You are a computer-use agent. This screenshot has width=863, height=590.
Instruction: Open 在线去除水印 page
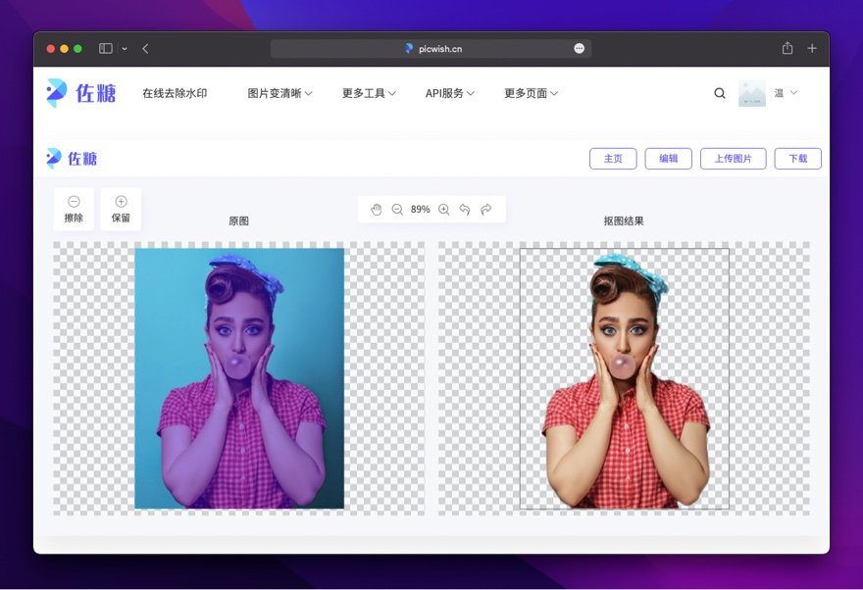pos(175,93)
